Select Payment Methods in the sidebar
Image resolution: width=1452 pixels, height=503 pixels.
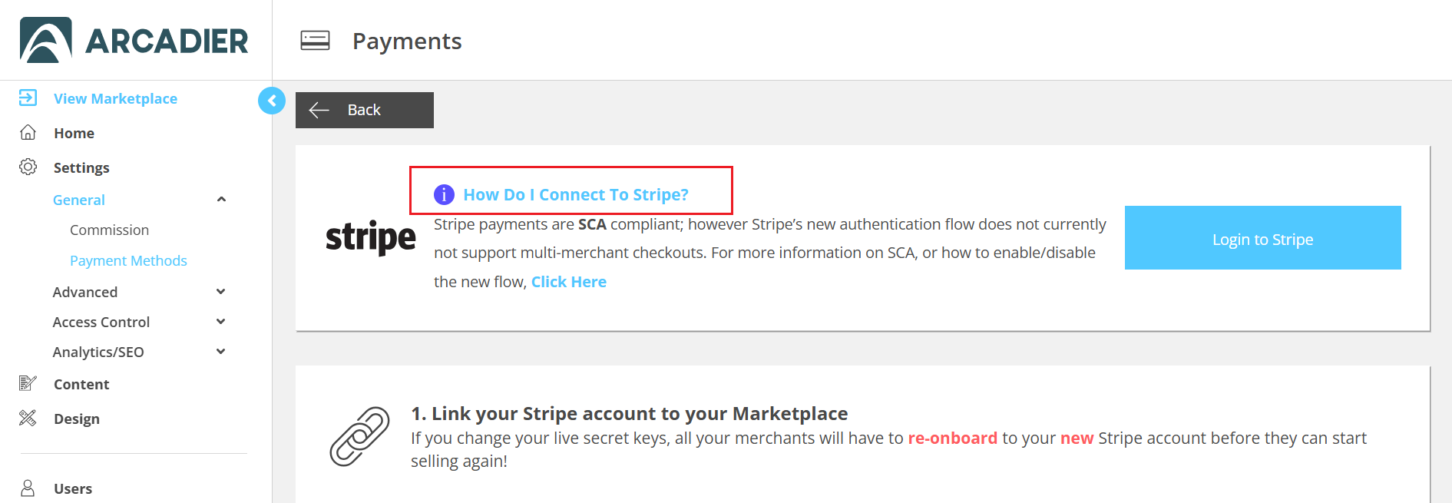[128, 260]
